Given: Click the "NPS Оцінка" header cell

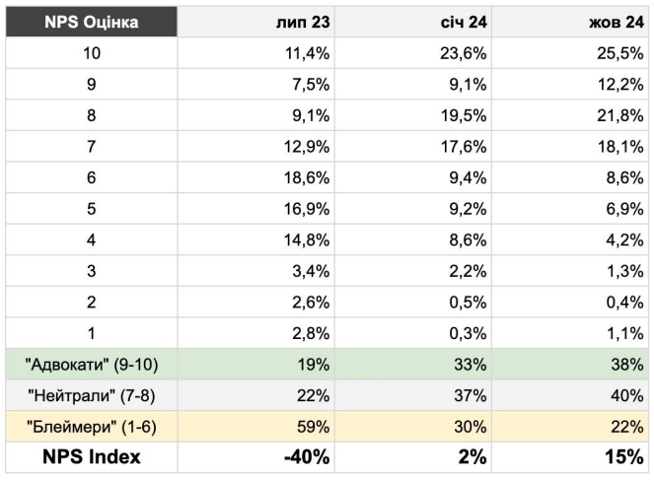Looking at the screenshot, I should tap(90, 22).
